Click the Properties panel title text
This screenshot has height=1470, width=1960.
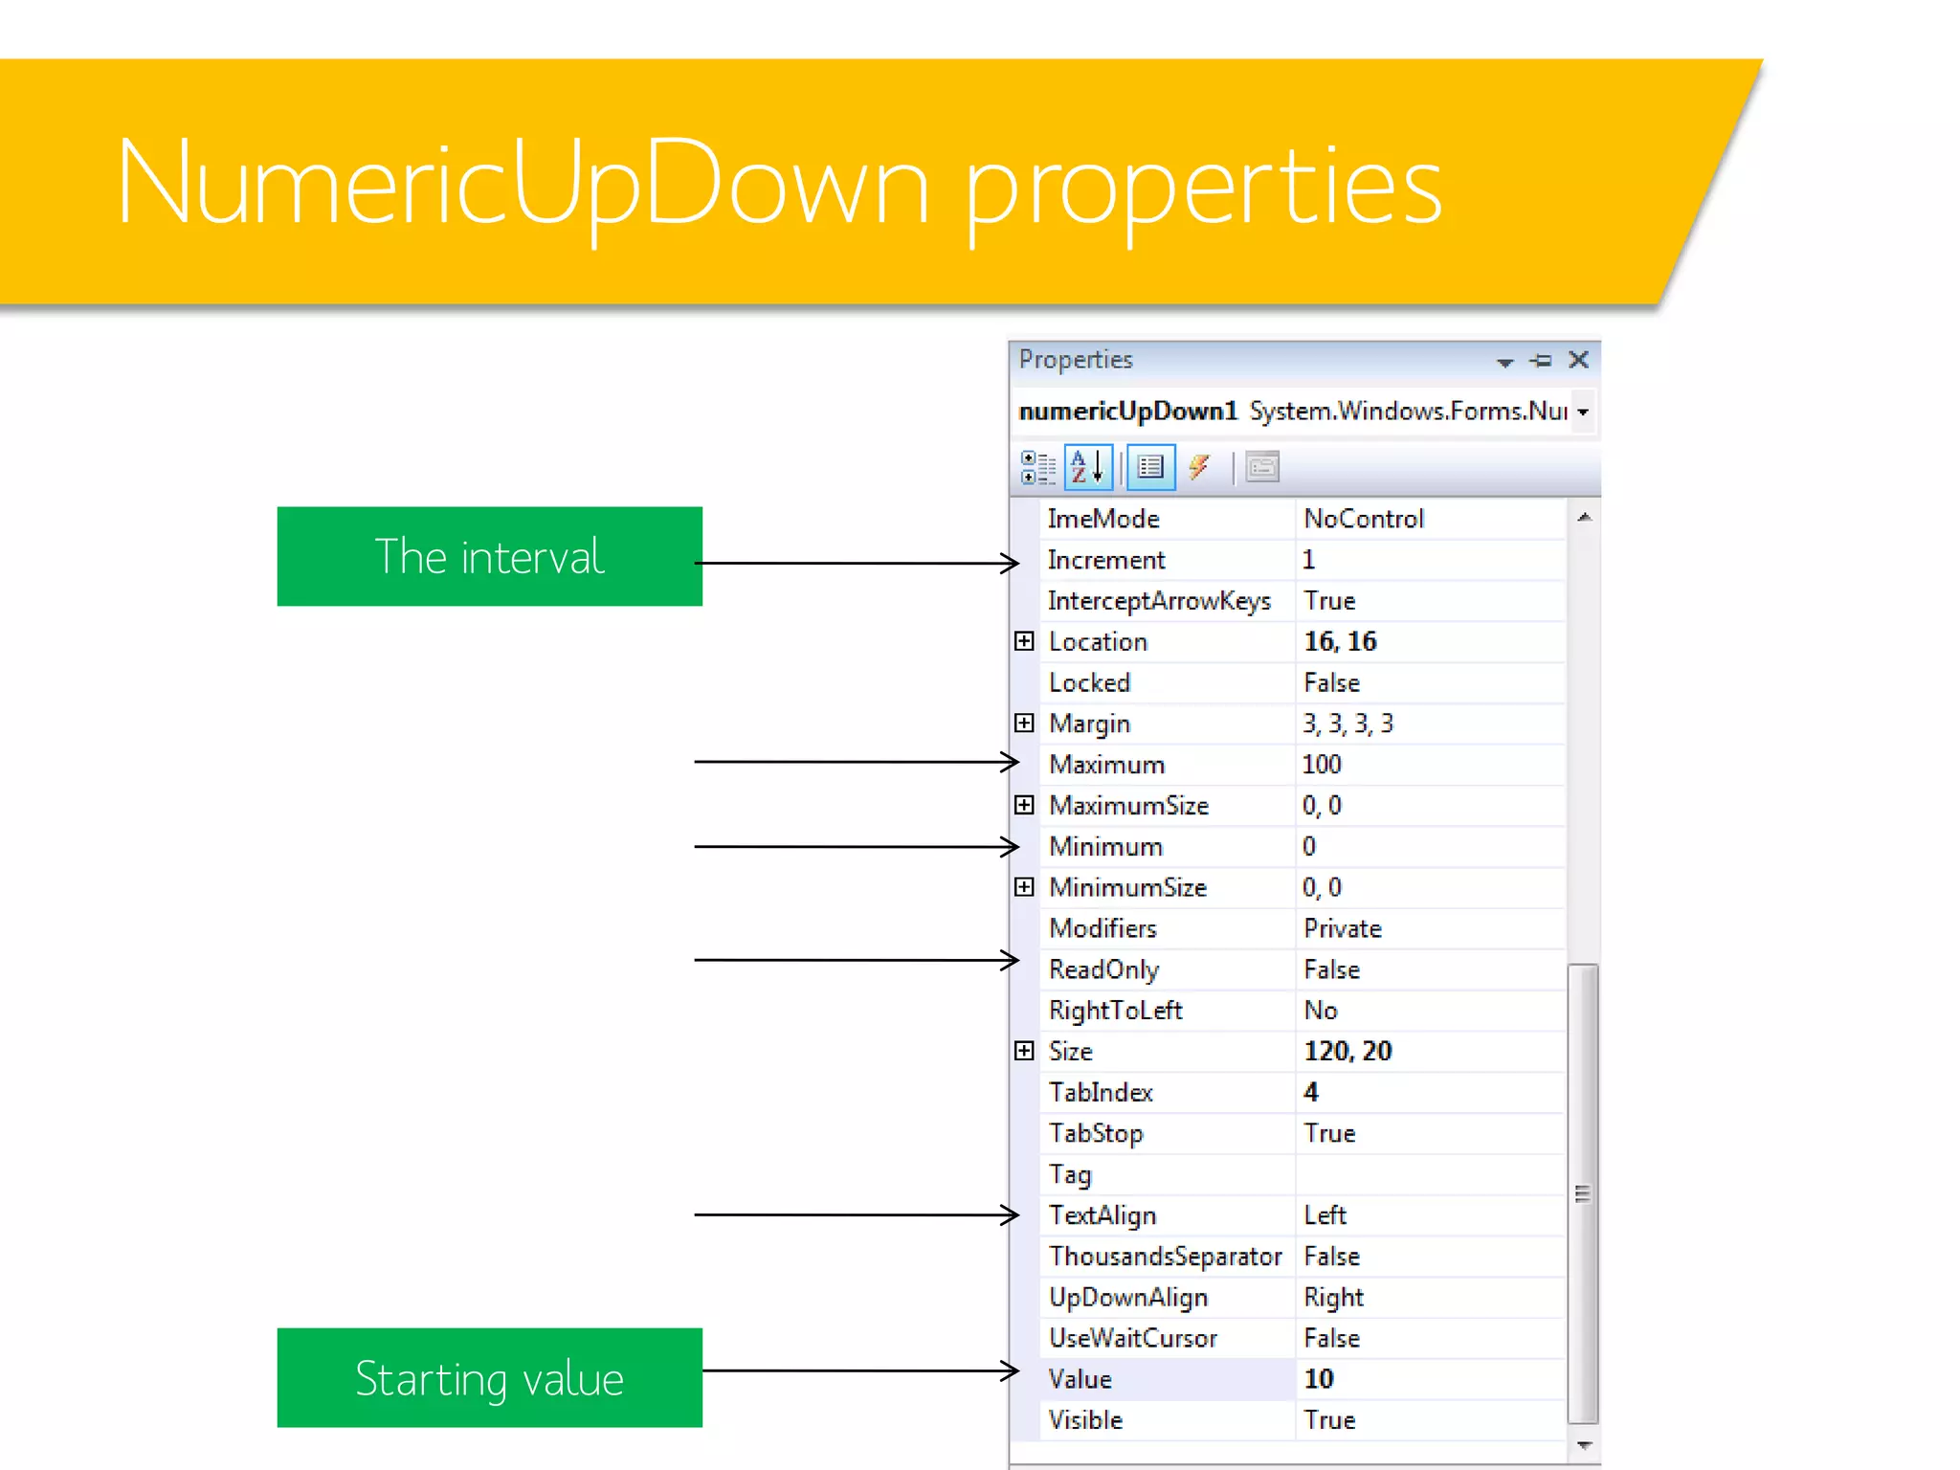click(1076, 360)
